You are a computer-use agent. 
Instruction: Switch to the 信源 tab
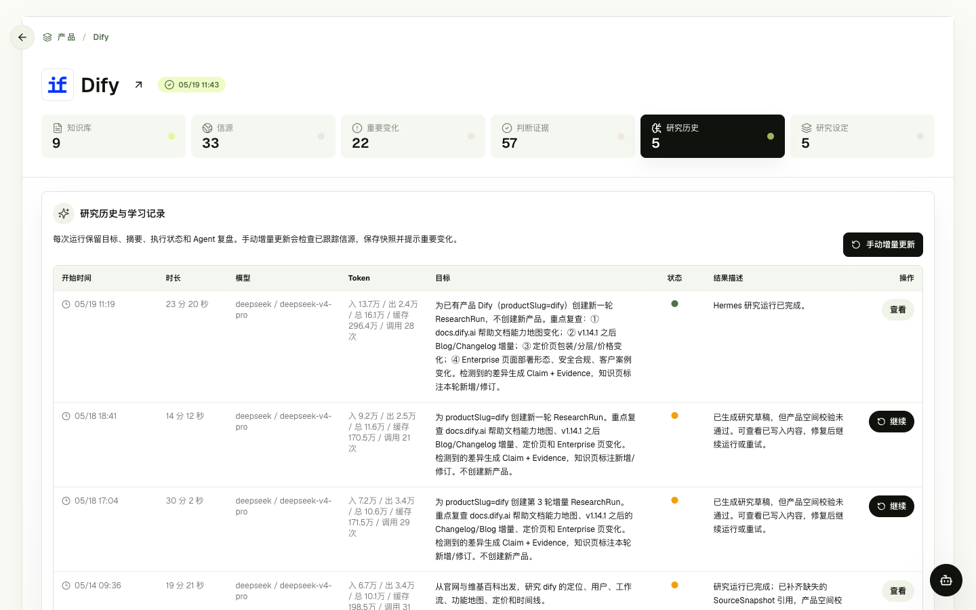(263, 136)
